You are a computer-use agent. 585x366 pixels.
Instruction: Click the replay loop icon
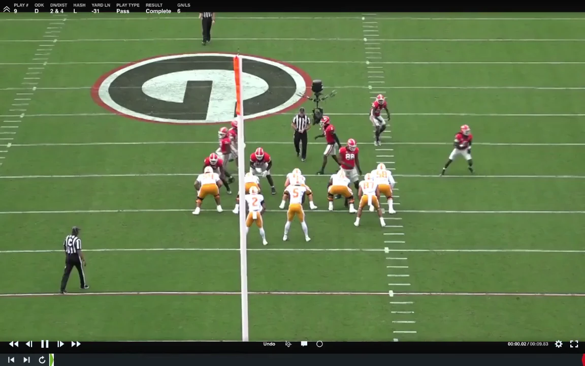tap(42, 360)
